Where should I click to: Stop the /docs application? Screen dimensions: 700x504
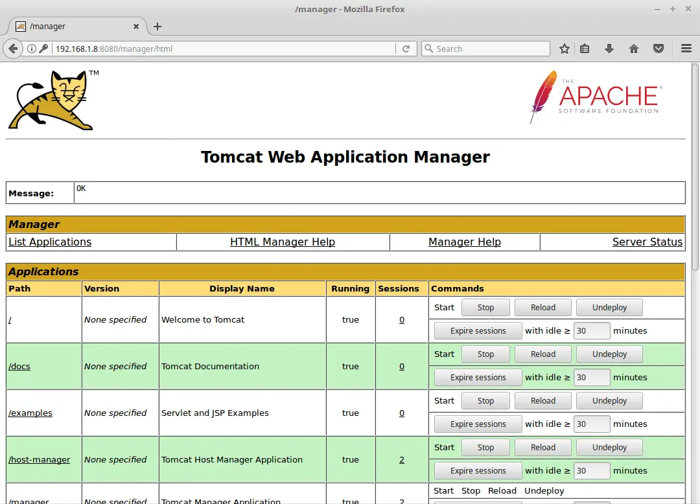[485, 354]
